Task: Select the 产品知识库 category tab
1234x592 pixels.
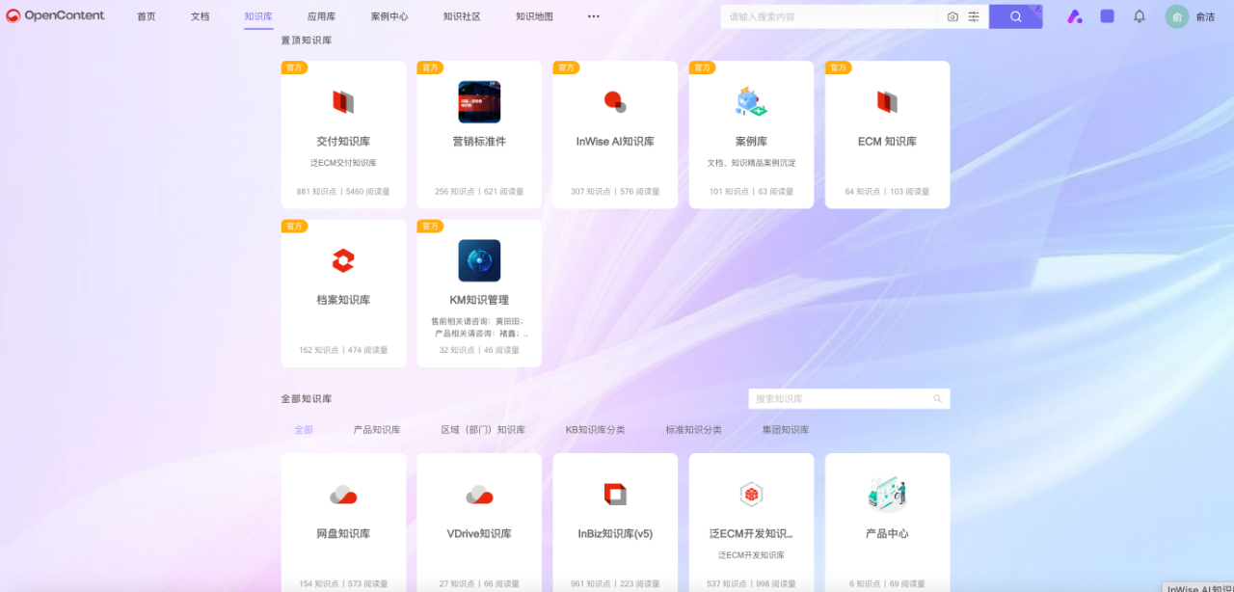Action: point(377,430)
